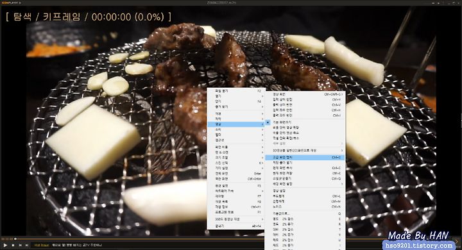This screenshot has height=250, width=462.
Task: Jump to the previous file with the skip-back button
Action: 20,245
